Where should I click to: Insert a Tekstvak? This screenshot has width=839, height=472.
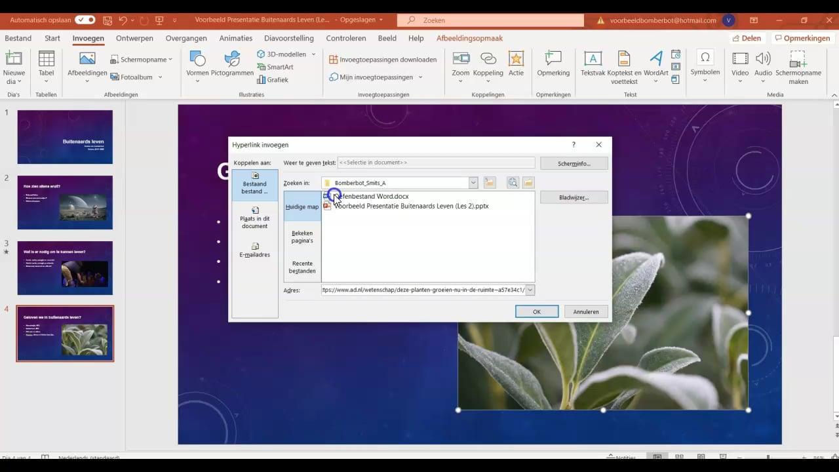click(x=593, y=64)
